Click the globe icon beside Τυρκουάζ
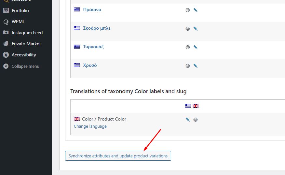This screenshot has width=285, height=175. [x=188, y=47]
